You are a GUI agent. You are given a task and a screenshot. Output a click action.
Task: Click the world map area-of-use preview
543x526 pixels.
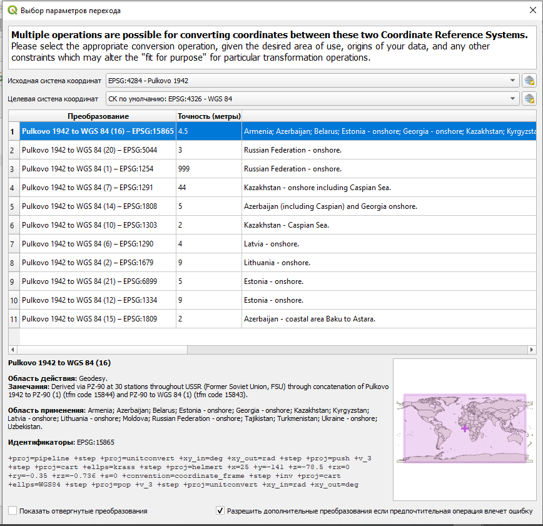[464, 429]
